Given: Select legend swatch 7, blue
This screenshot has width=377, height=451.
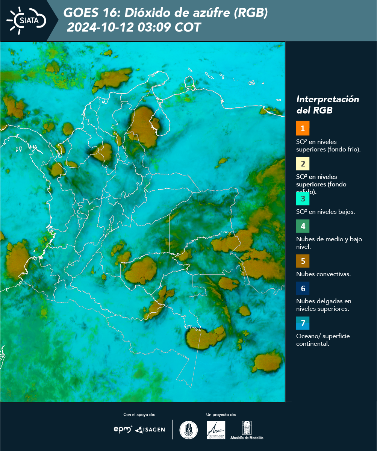Looking at the screenshot, I should [303, 323].
